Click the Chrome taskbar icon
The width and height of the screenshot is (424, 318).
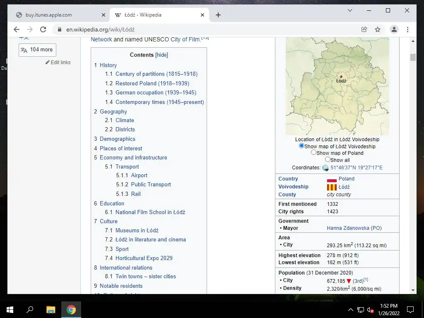tap(71, 310)
